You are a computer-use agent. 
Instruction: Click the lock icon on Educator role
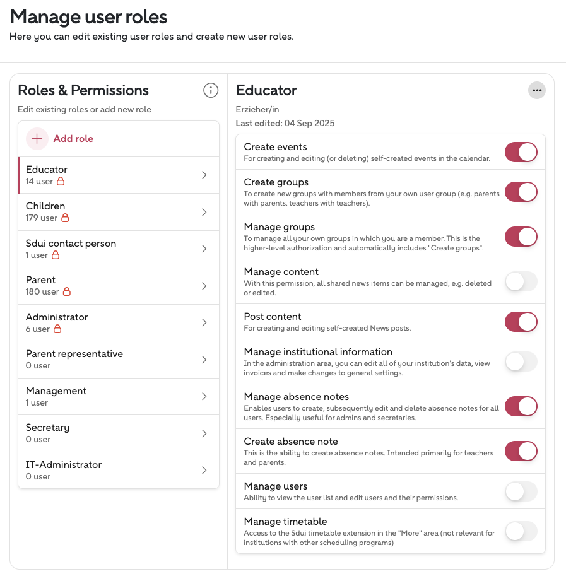tap(61, 182)
